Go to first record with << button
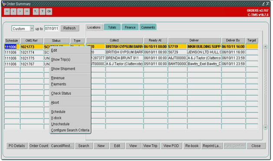273x161 pixels. tap(7, 11)
